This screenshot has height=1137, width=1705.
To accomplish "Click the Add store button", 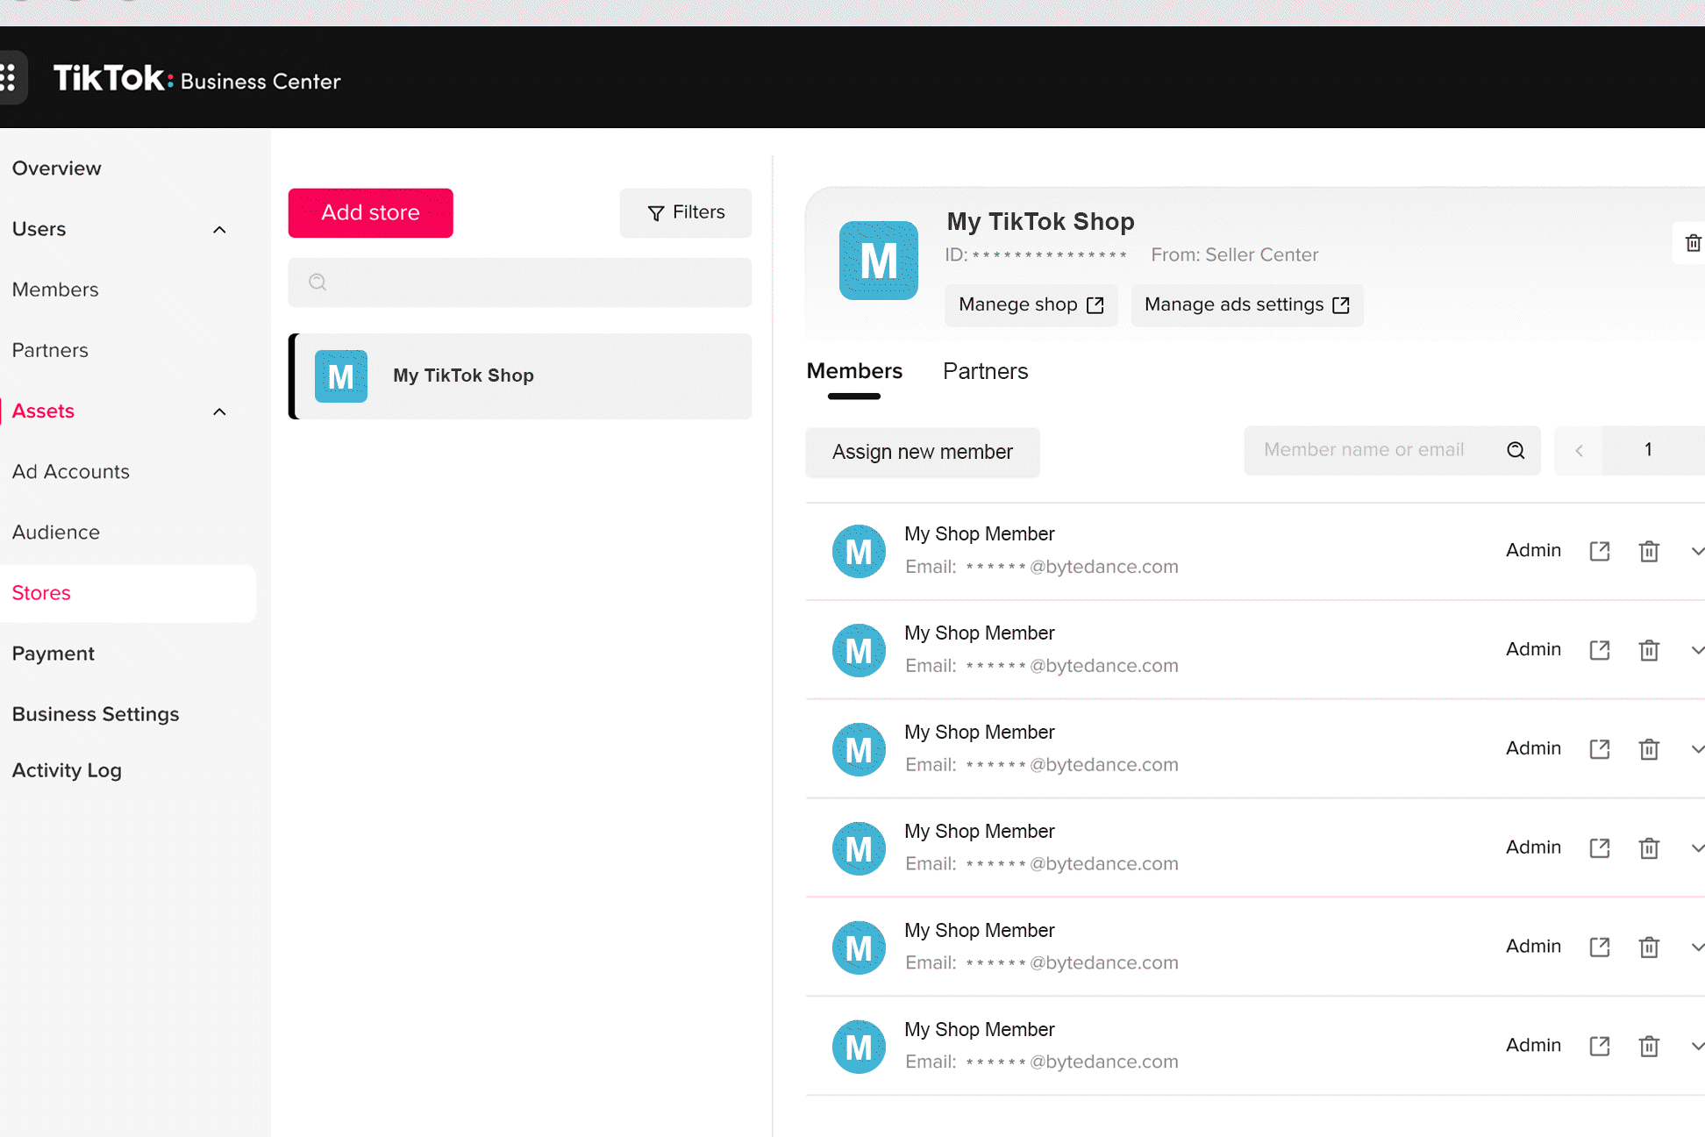I will coord(370,212).
